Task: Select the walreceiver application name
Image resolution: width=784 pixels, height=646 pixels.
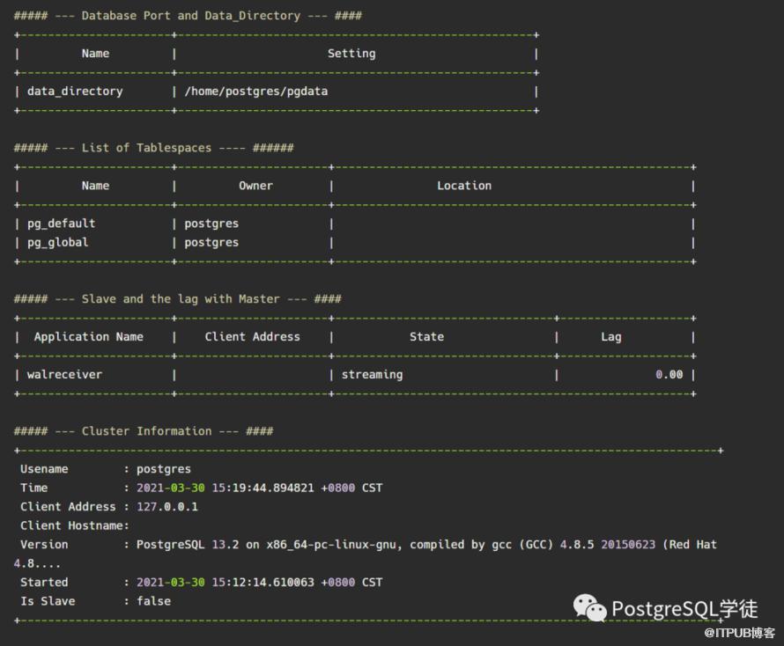Action: (64, 375)
